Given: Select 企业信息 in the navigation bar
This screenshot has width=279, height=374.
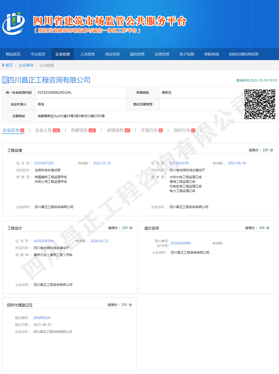Looking at the screenshot, I should [x=63, y=54].
